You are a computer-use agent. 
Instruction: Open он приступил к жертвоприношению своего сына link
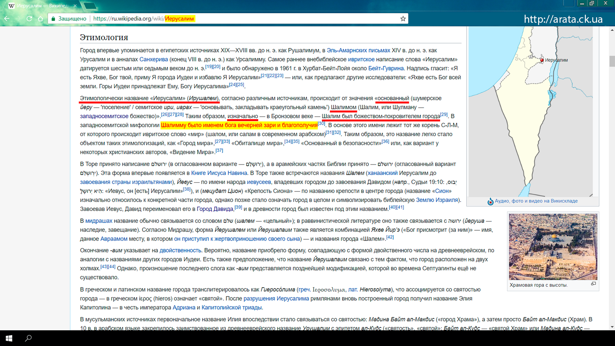236,239
